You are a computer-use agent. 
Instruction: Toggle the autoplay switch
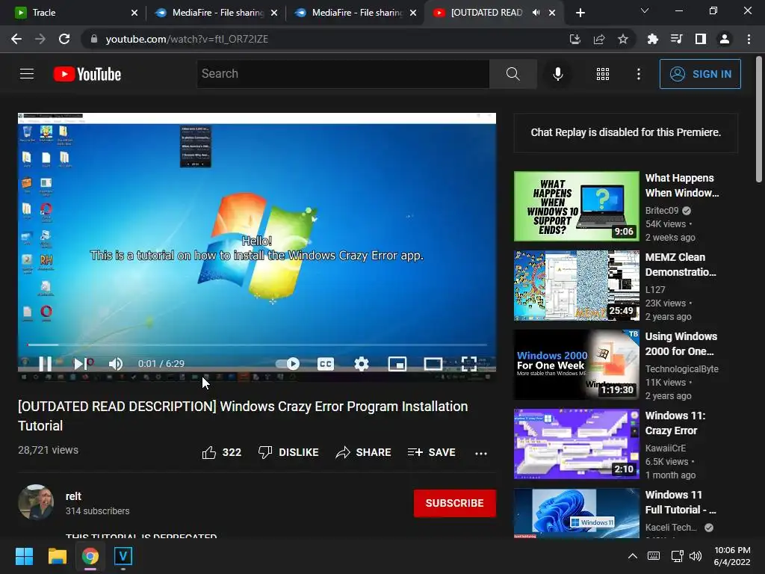(288, 364)
